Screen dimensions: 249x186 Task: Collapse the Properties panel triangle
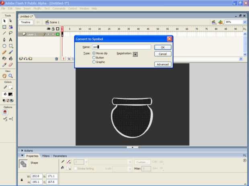click(x=22, y=156)
